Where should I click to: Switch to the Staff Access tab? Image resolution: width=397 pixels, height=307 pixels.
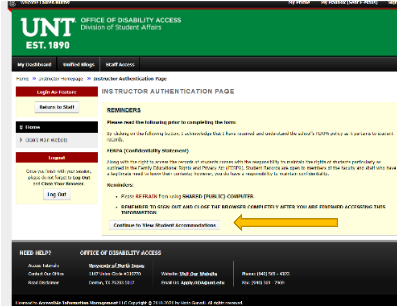(120, 64)
